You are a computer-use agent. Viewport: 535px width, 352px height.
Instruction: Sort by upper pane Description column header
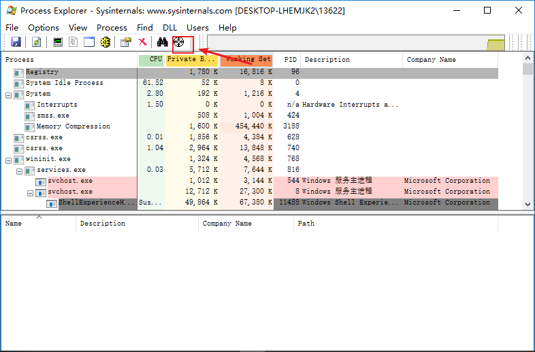point(352,60)
